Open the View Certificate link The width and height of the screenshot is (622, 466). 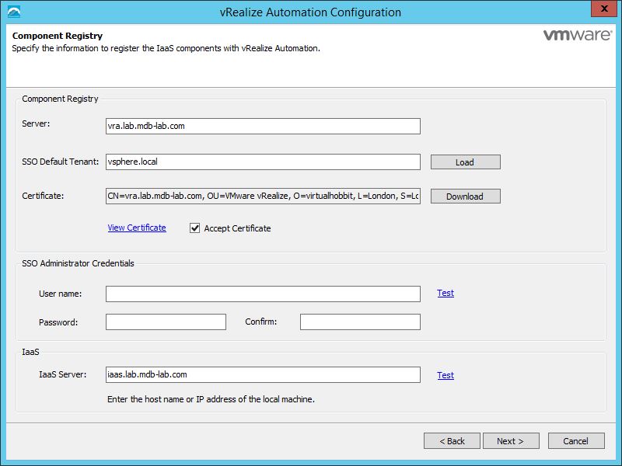(137, 228)
